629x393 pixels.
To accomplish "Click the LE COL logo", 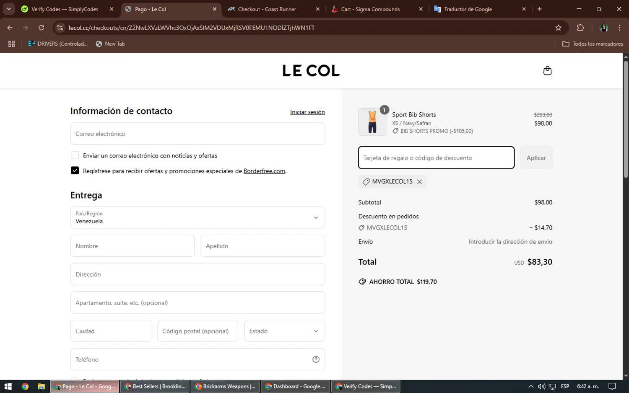I will (311, 71).
